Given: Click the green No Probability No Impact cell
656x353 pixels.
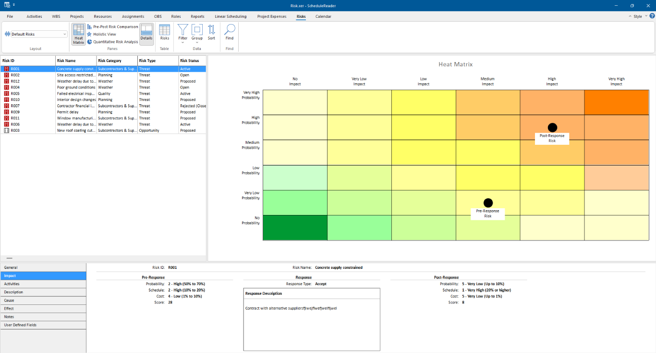Looking at the screenshot, I should (294, 227).
